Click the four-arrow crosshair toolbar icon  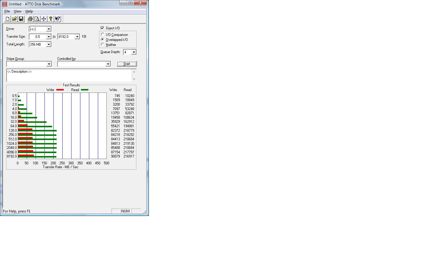(x=44, y=19)
